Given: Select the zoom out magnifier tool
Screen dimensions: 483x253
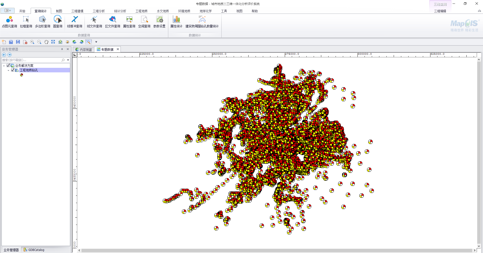Looking at the screenshot, I should [39, 42].
